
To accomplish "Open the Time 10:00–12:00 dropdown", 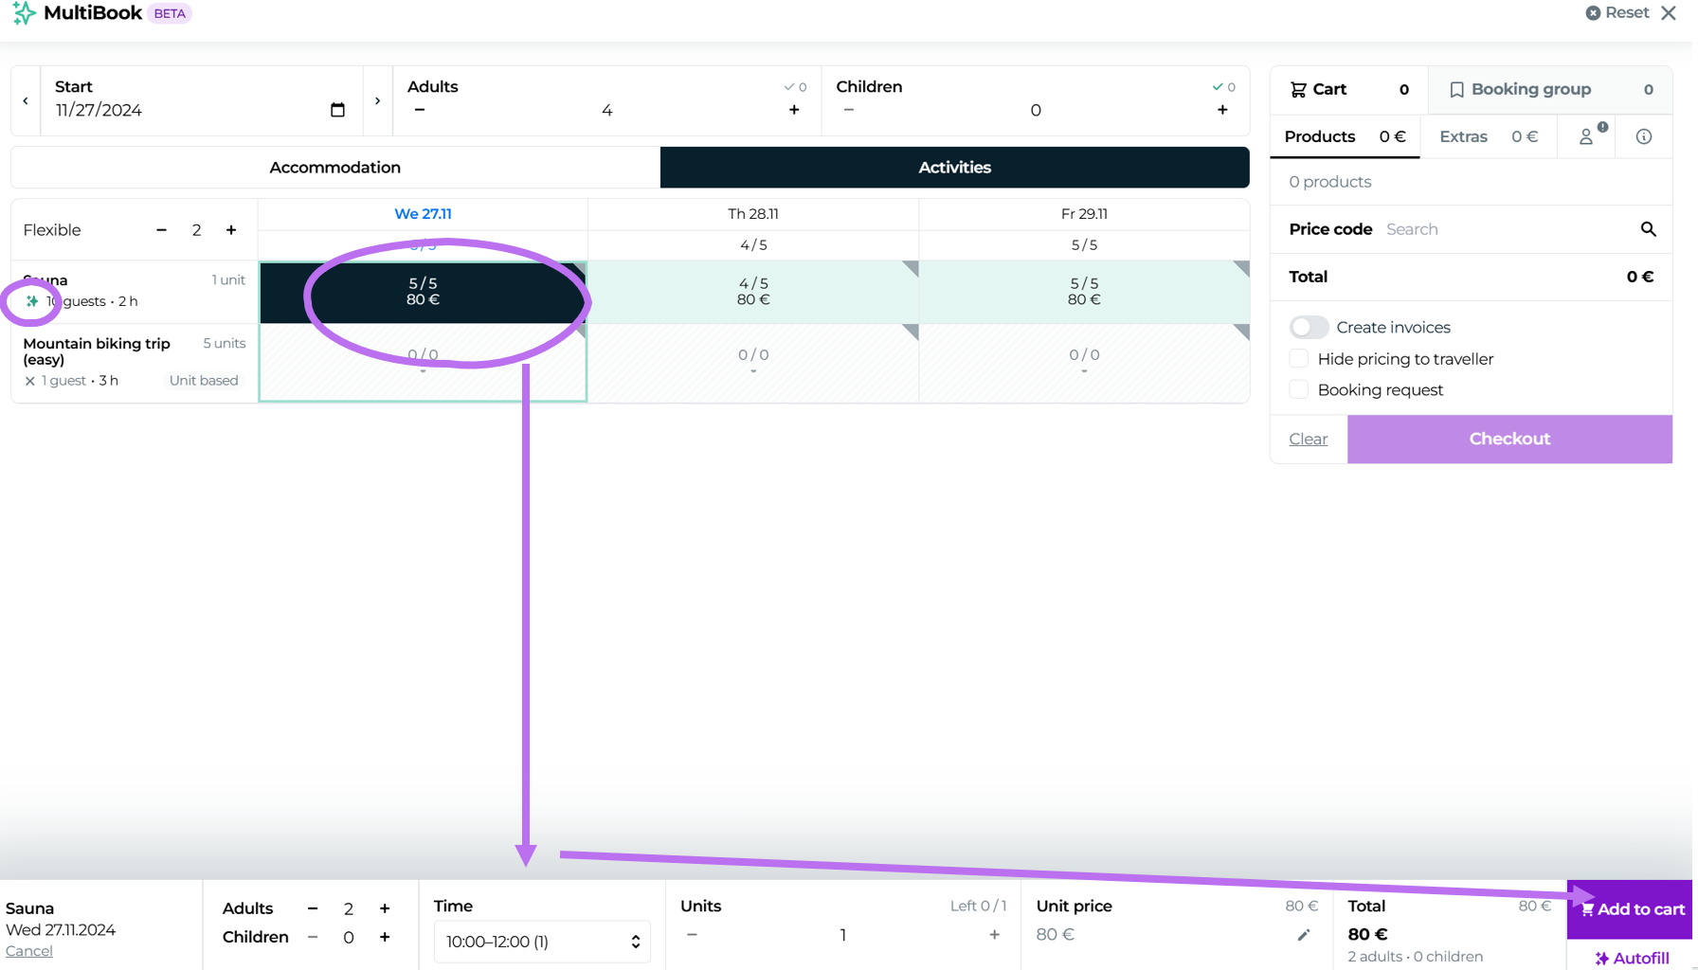I will [x=542, y=942].
